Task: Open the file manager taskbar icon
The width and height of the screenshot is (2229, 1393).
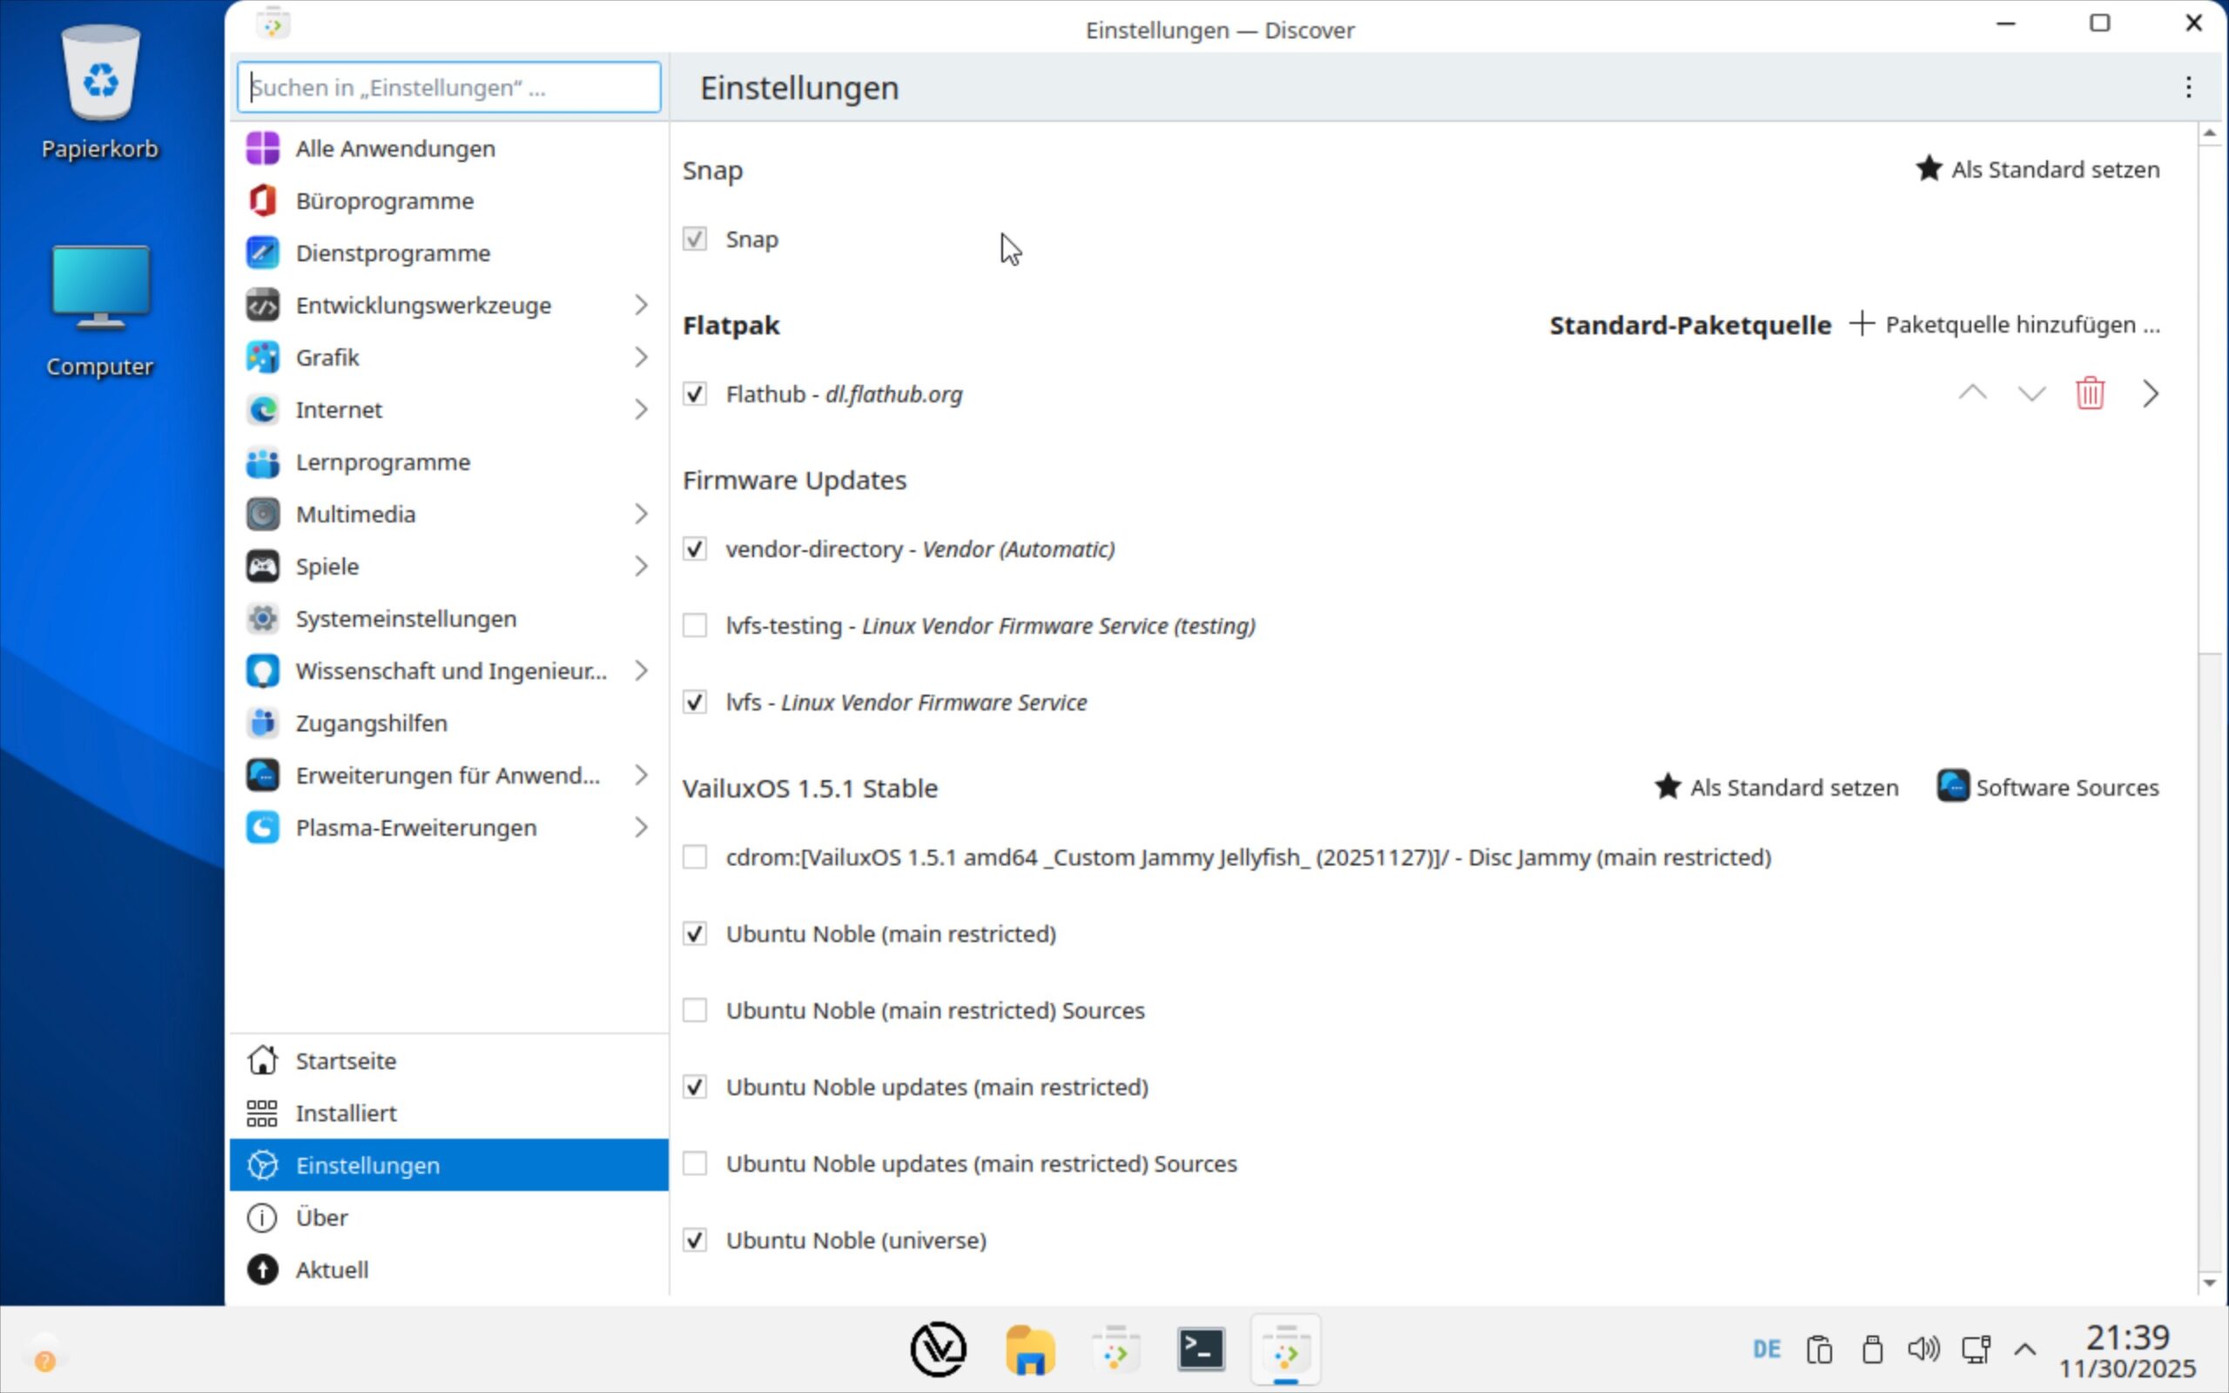Action: pyautogui.click(x=1029, y=1350)
